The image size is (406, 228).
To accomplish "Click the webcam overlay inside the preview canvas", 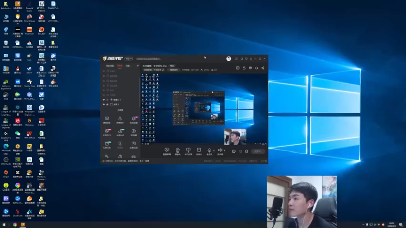I will pos(235,137).
